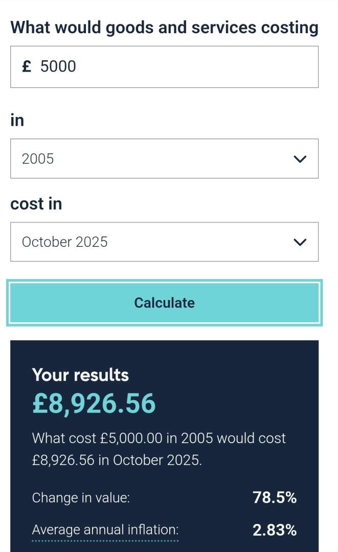The height and width of the screenshot is (552, 338).
Task: Open the 2005 start year dropdown
Action: click(164, 159)
